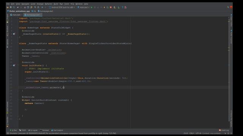243x136 pixels.
Task: Open the Analyze menu
Action: pyautogui.click(x=40, y=4)
